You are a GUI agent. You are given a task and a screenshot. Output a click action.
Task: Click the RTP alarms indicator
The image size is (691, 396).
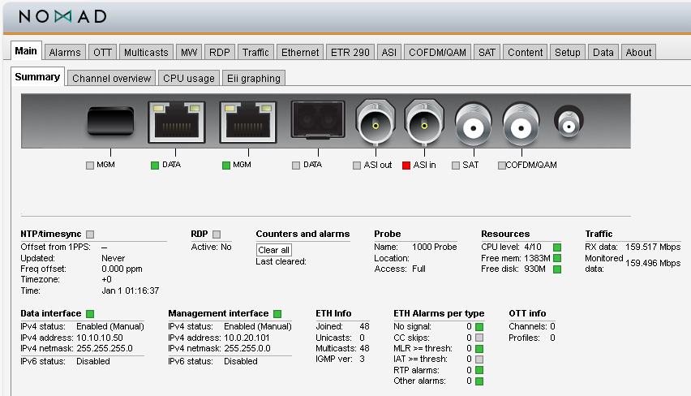[479, 370]
